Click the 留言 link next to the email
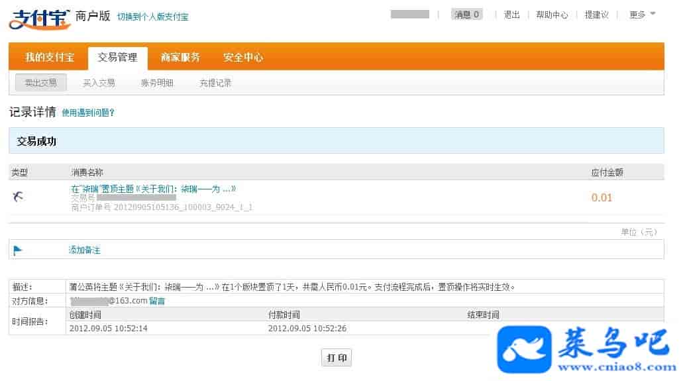This screenshot has height=381, width=685. point(157,300)
